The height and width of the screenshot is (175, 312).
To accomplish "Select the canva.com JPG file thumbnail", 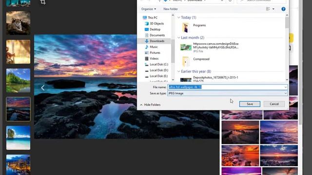I will 186,48.
